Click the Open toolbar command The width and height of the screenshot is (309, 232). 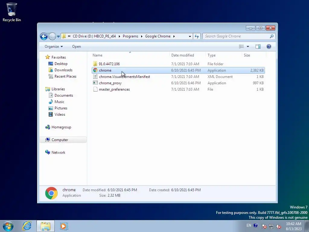pyautogui.click(x=76, y=47)
